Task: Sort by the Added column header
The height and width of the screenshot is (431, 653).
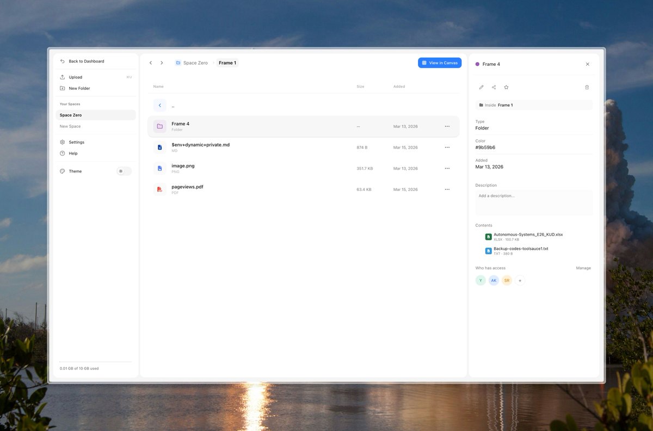Action: (399, 87)
